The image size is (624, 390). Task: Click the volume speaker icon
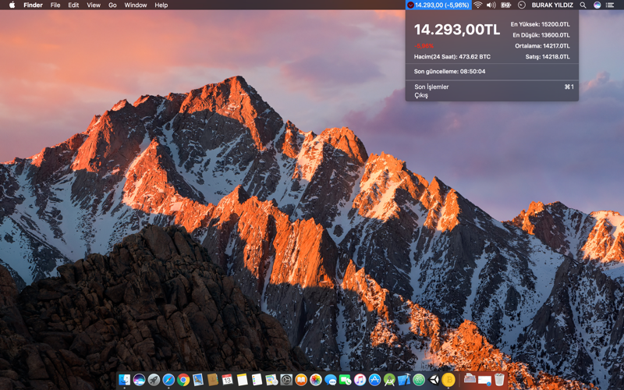[x=491, y=5]
